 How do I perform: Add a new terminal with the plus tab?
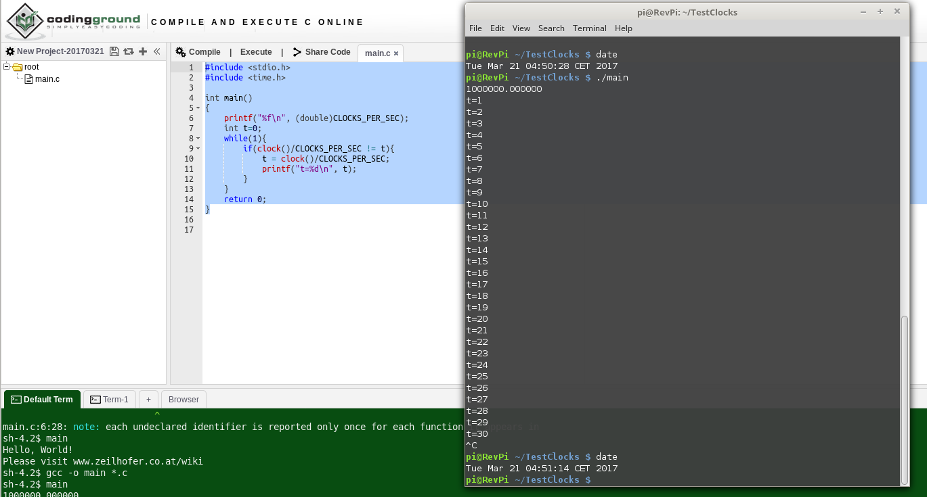point(148,400)
